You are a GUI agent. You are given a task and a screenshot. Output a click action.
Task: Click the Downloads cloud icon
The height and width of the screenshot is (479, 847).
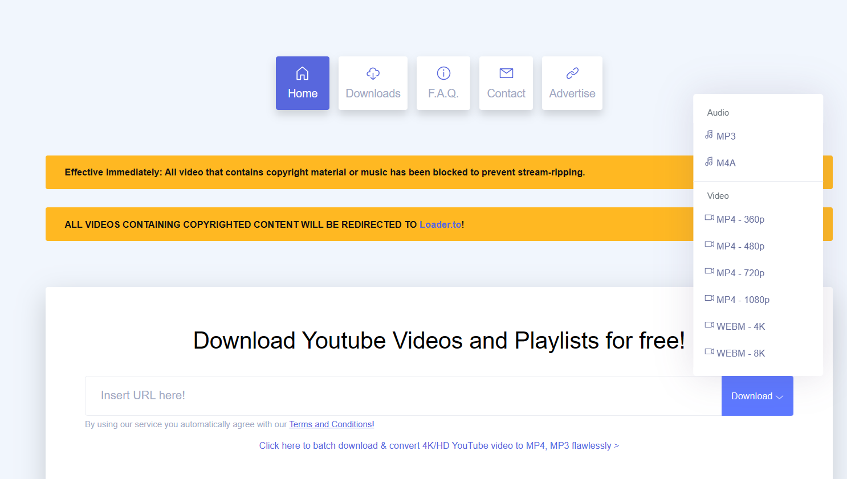tap(373, 73)
